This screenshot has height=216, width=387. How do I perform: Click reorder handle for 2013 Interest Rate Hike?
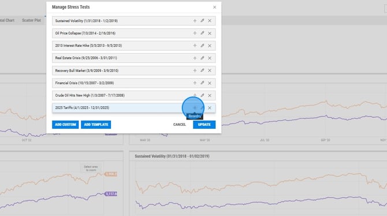point(195,46)
